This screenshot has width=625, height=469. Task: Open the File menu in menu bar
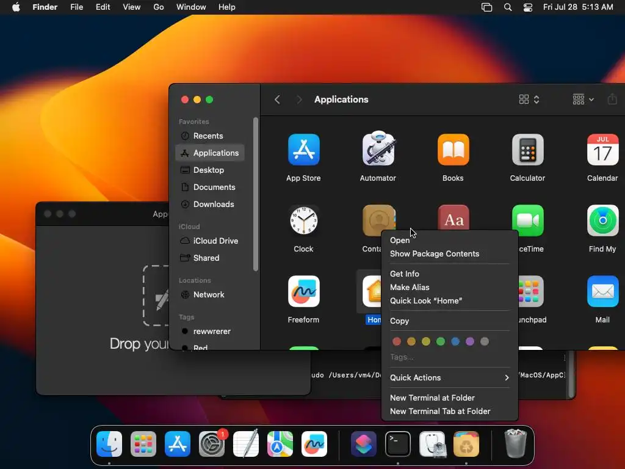click(76, 7)
